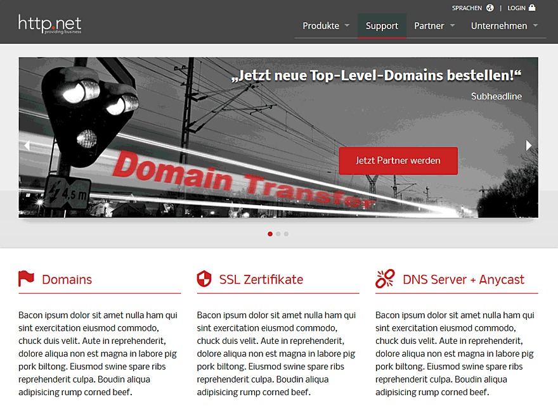Advance to next slide with right arrow
This screenshot has width=558, height=418.
click(529, 146)
